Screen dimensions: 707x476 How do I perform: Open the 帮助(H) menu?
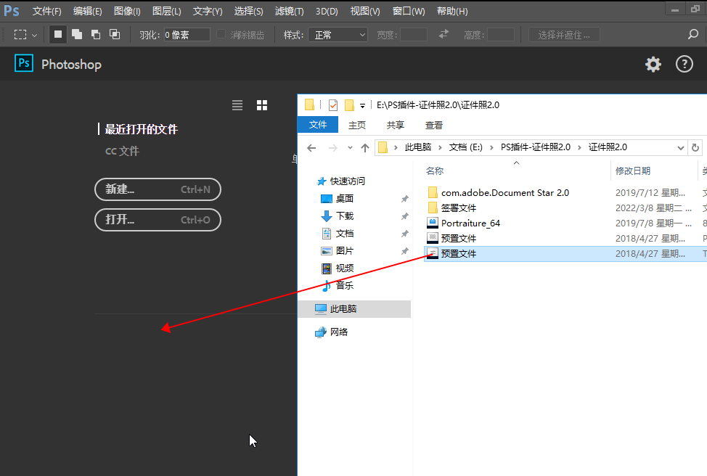pos(452,12)
